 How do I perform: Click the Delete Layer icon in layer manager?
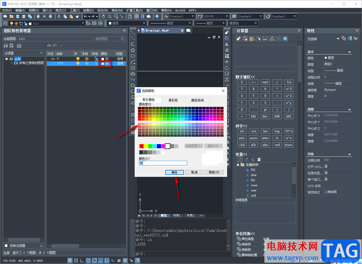pyautogui.click(x=55, y=46)
